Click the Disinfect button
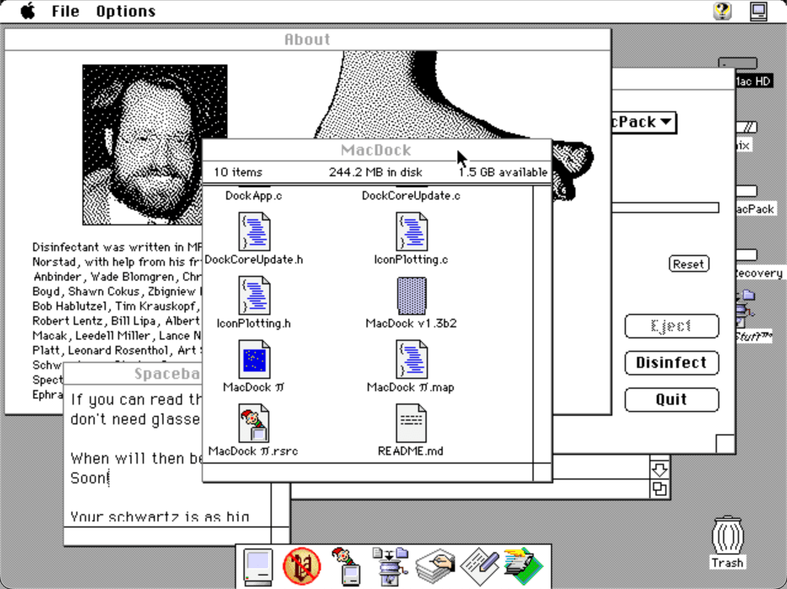787x589 pixels. click(671, 363)
